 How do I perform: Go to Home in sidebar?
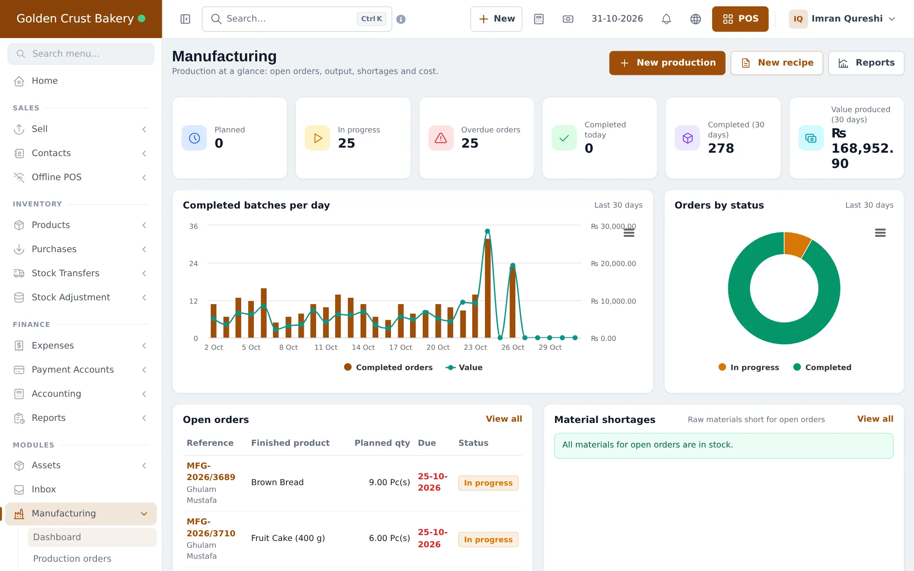(x=80, y=81)
